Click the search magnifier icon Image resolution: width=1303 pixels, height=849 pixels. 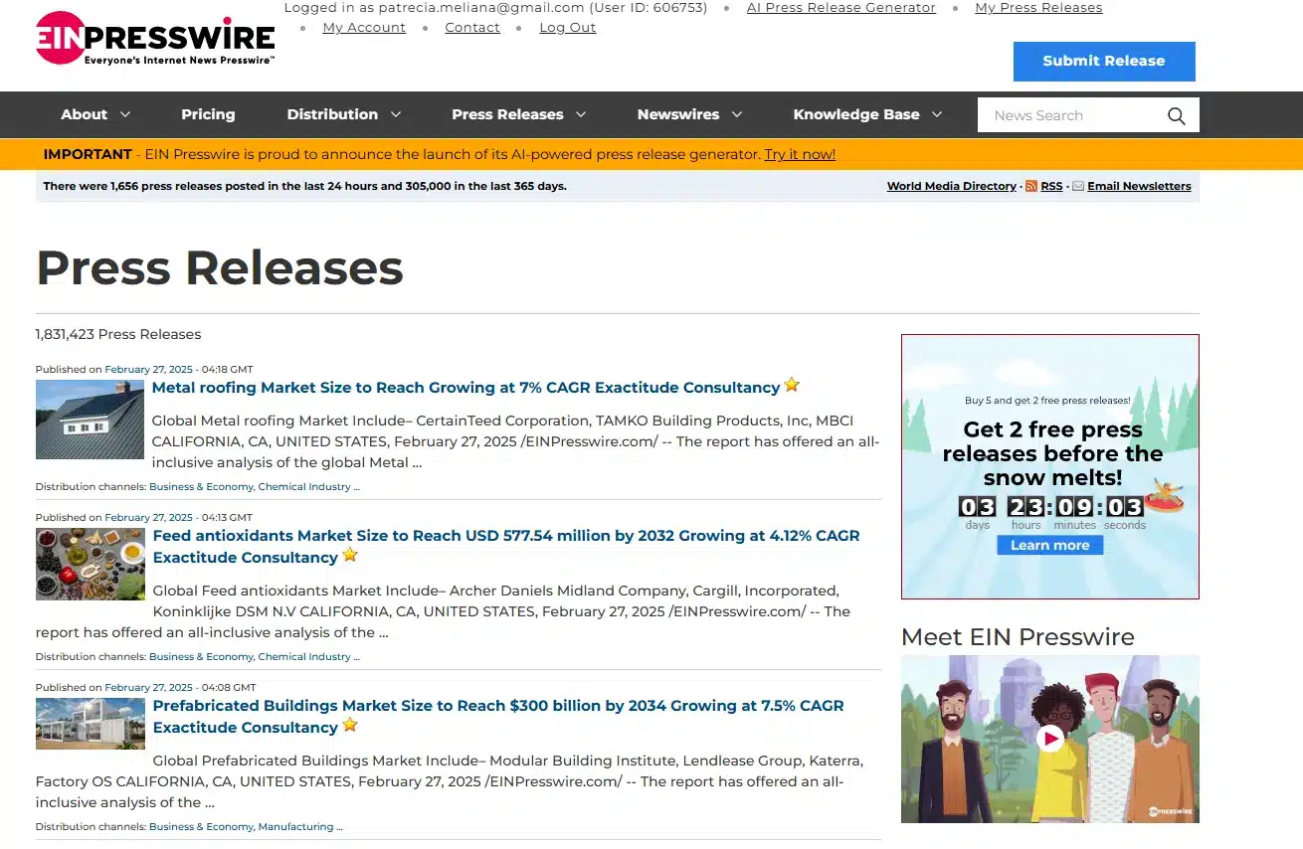pos(1176,114)
